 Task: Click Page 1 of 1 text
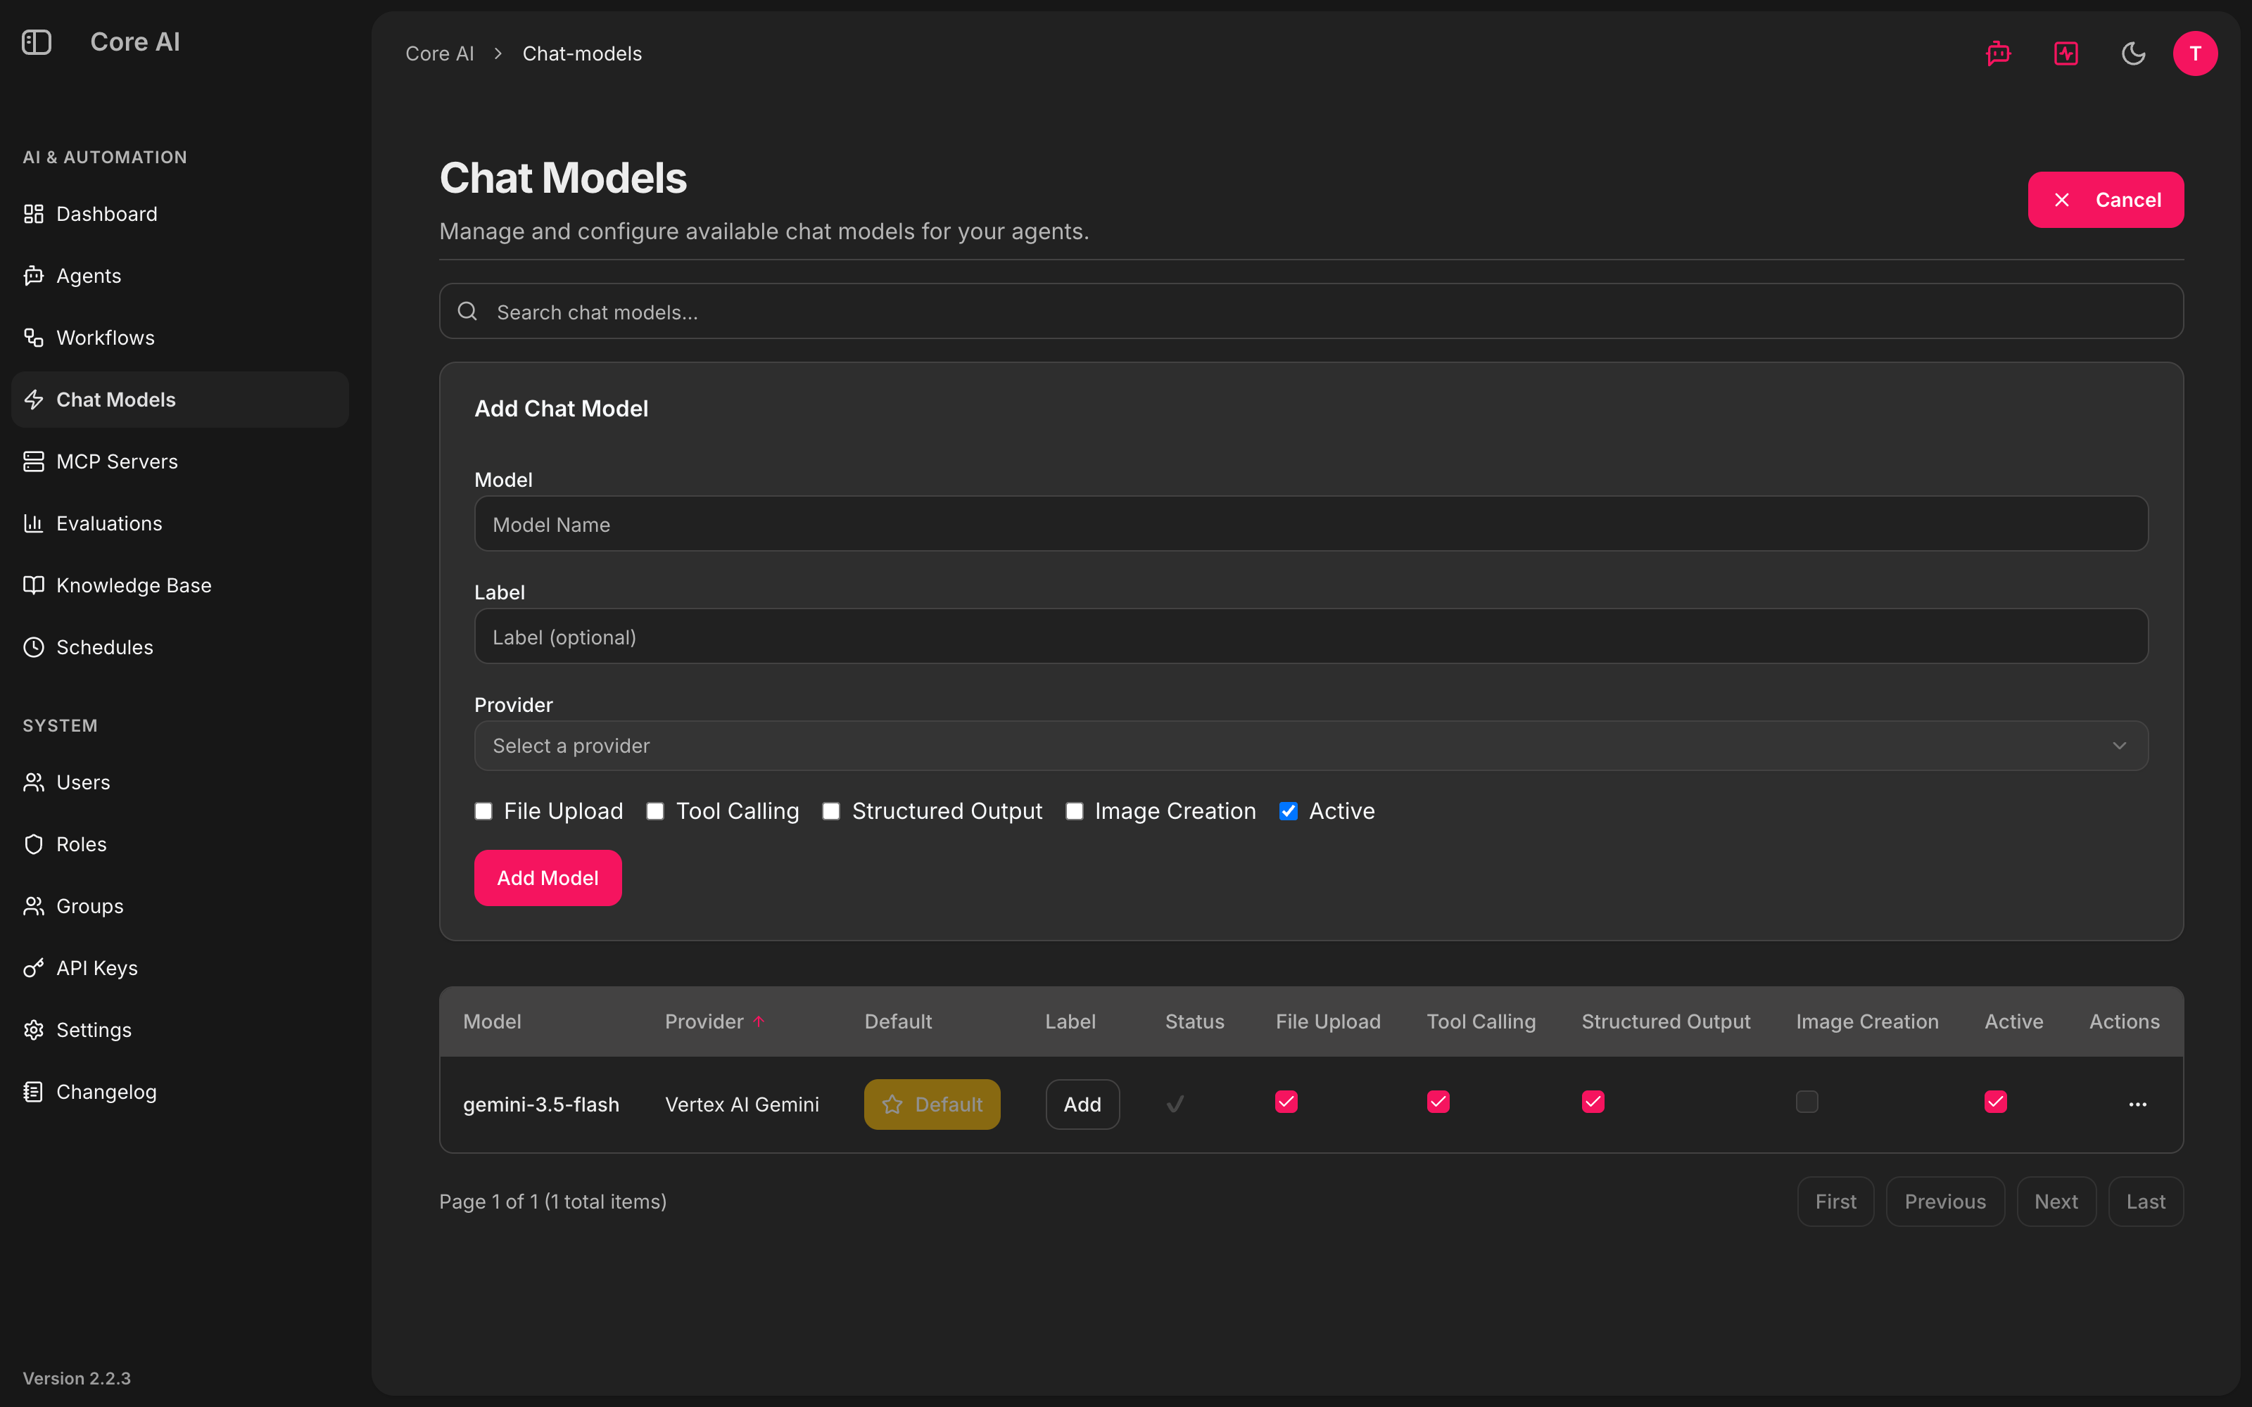coord(552,1202)
